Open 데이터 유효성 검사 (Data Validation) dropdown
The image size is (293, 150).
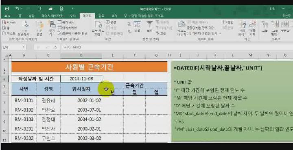coord(204,34)
